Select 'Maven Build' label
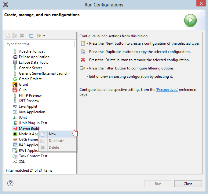This screenshot has height=194, width=208. click(29, 129)
